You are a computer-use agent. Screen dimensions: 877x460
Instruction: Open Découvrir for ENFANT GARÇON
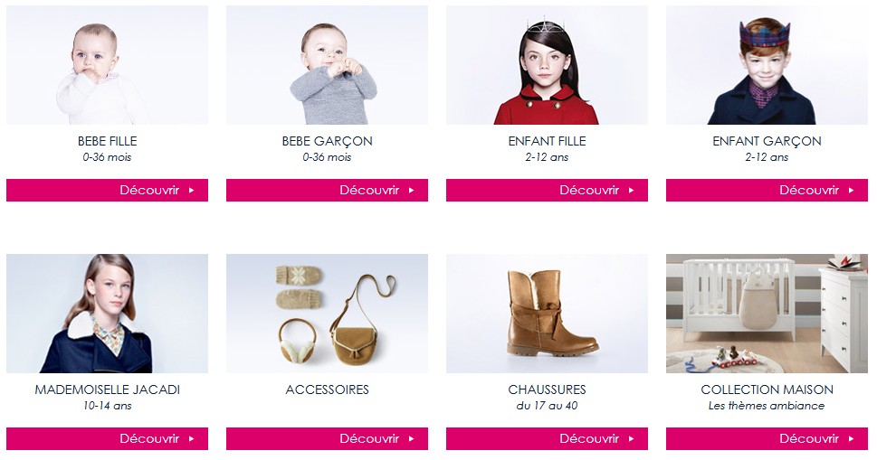[x=767, y=190]
